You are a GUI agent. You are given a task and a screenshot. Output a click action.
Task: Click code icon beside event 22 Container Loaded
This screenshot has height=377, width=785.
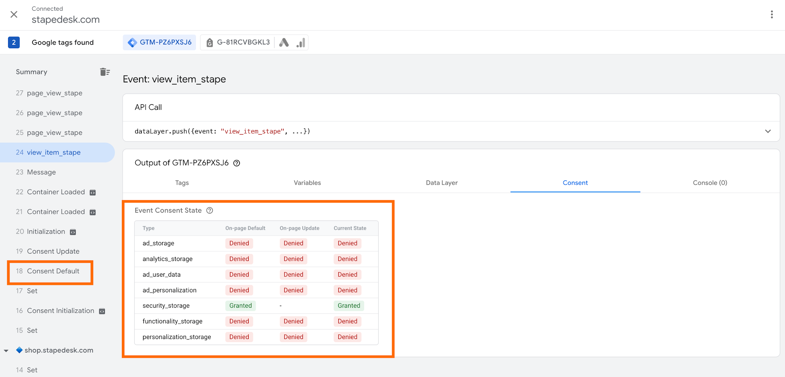click(x=93, y=192)
